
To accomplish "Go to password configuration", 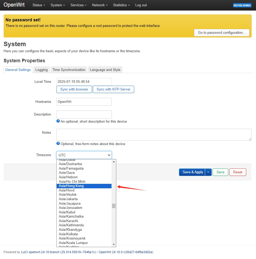I will click(x=222, y=33).
